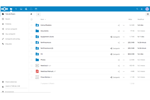The image size is (150, 100).
Task: Click the storage quota usage bar
Action: [x=16, y=88]
